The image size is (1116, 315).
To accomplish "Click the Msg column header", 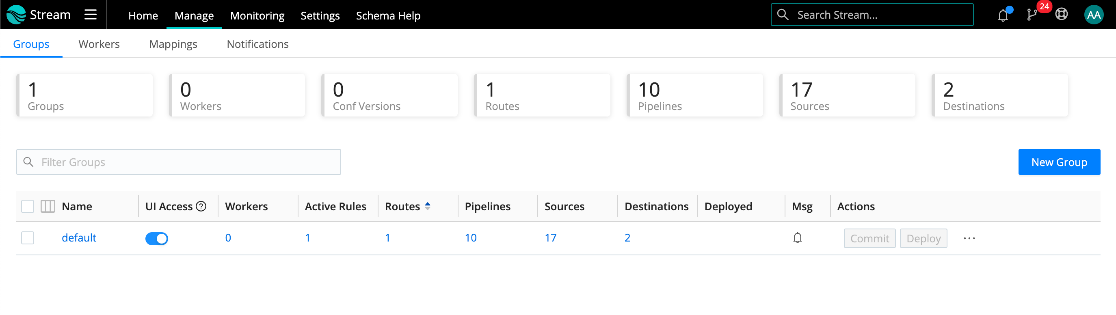I will coord(802,206).
